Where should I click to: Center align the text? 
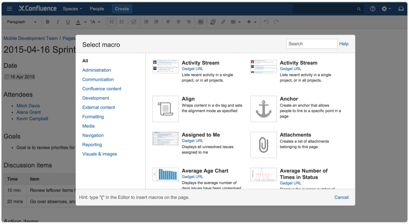tap(178, 22)
